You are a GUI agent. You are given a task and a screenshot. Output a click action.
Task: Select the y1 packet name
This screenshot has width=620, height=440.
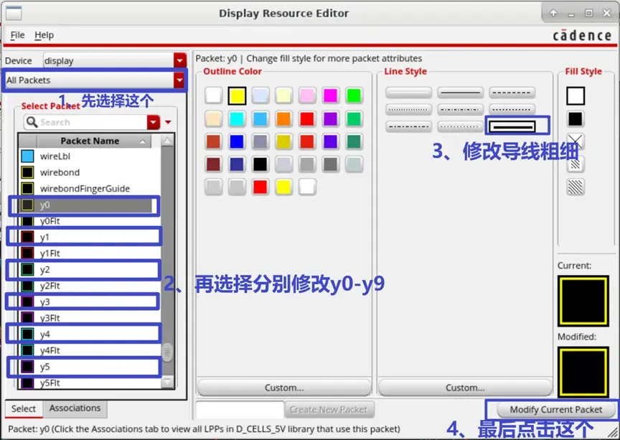[44, 238]
